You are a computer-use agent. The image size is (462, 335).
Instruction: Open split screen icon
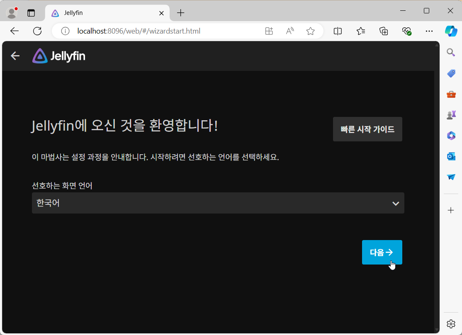[338, 31]
